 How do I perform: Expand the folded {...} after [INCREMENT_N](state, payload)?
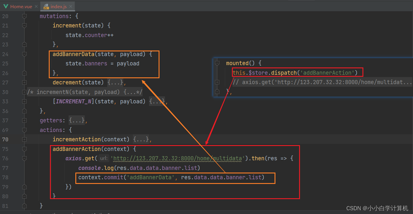point(157,102)
